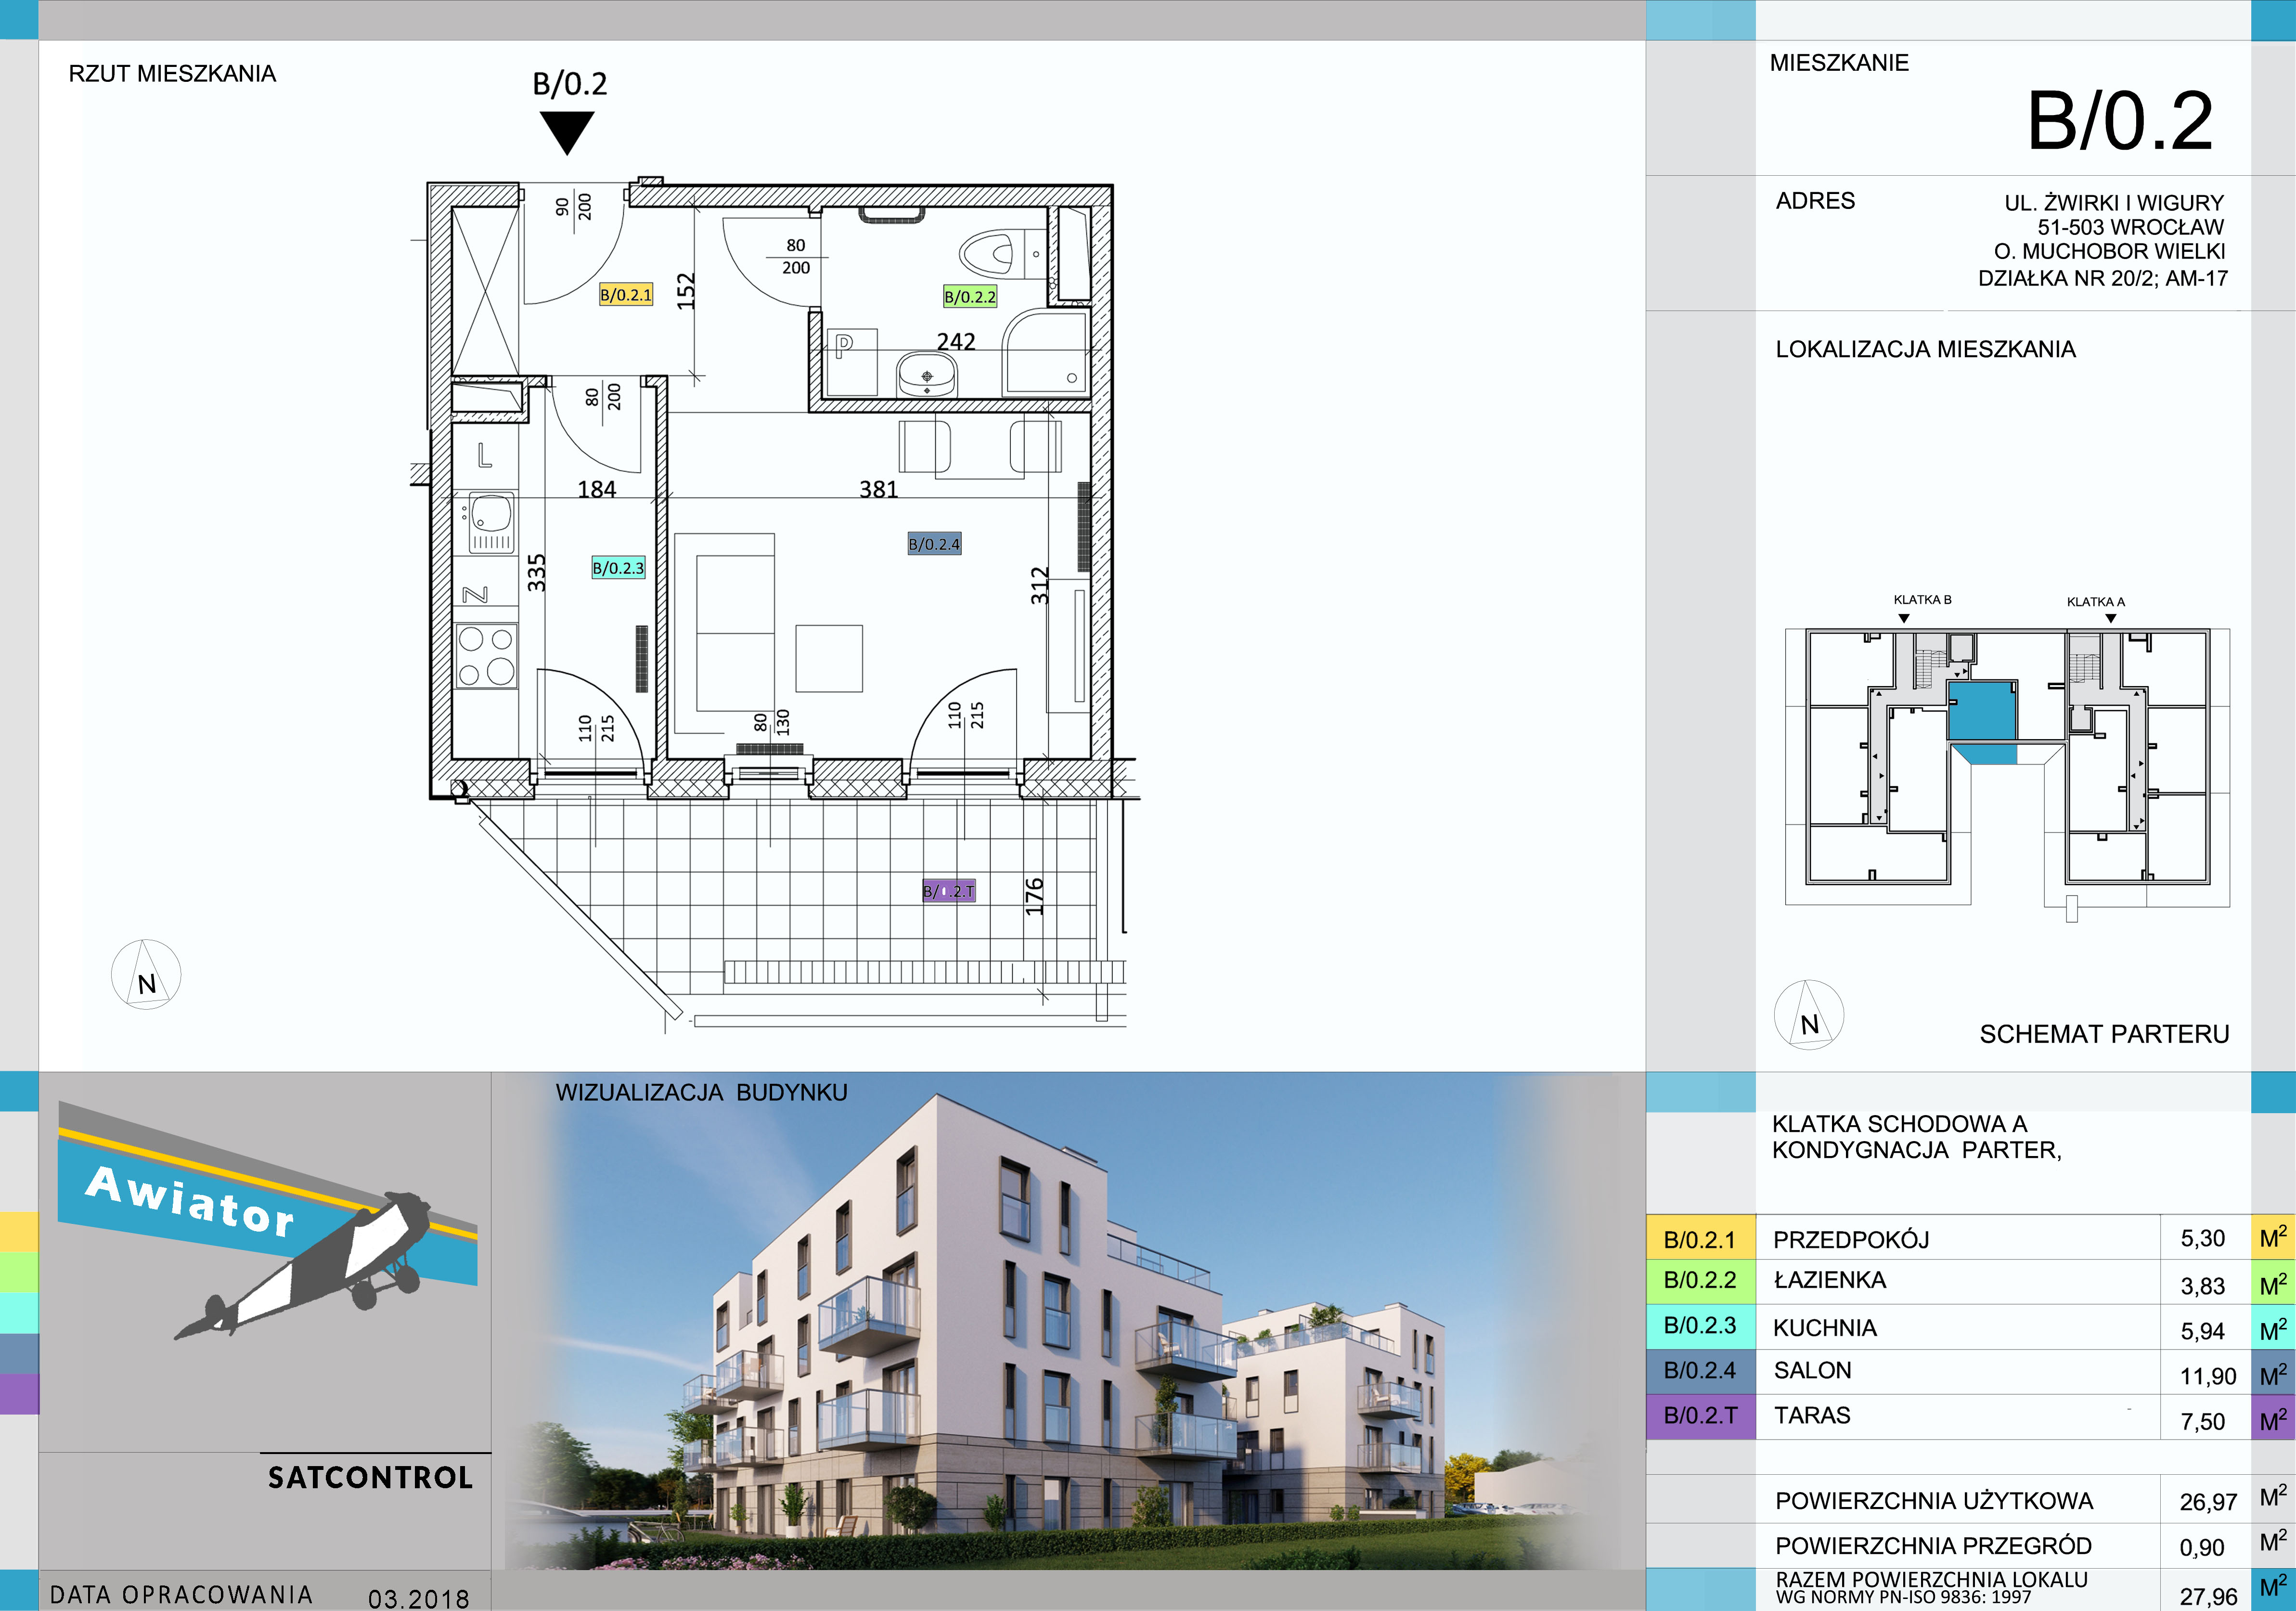
Task: Click the 90/200 entry door size label
Action: click(574, 207)
